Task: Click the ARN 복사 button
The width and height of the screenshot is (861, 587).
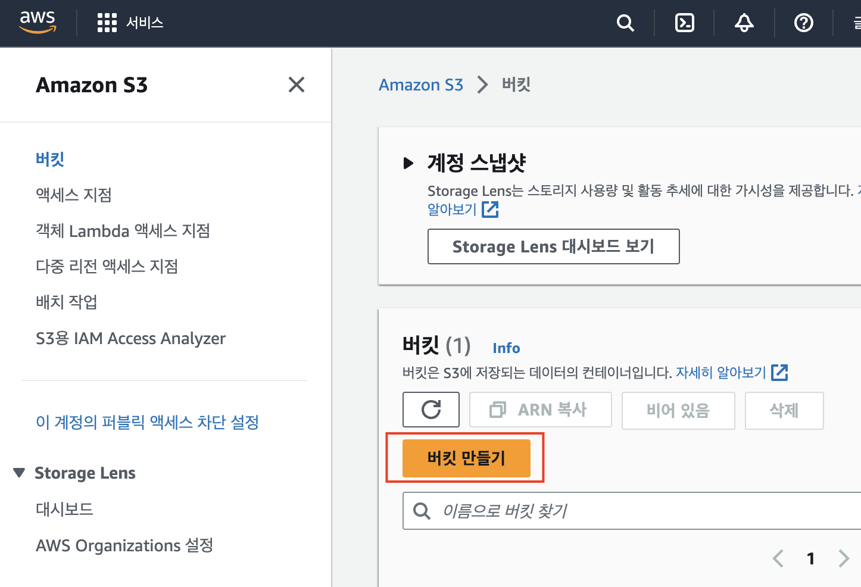Action: pos(541,410)
